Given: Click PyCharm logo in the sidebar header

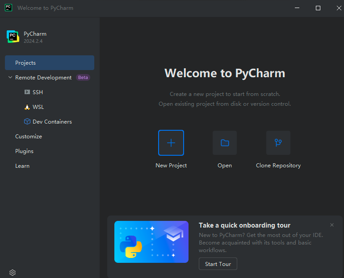Looking at the screenshot, I should tap(13, 37).
